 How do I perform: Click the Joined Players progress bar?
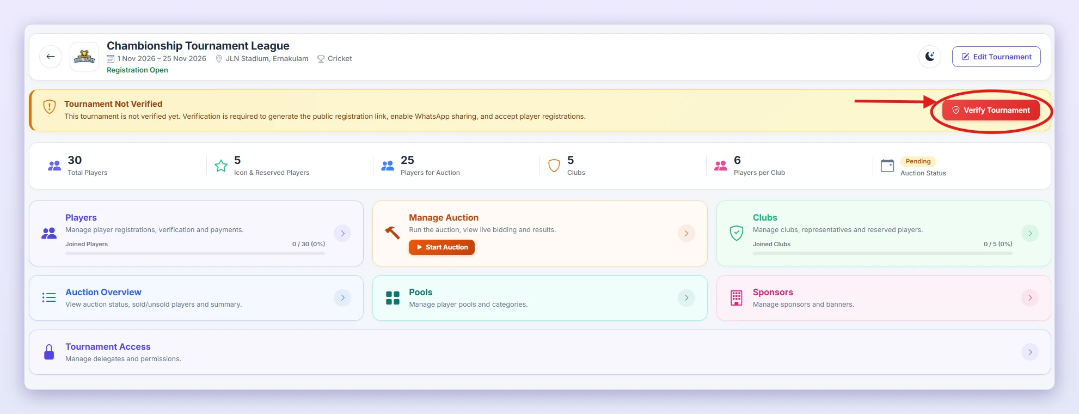tap(195, 253)
